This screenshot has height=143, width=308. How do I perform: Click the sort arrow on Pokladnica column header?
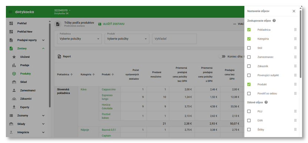71,75
